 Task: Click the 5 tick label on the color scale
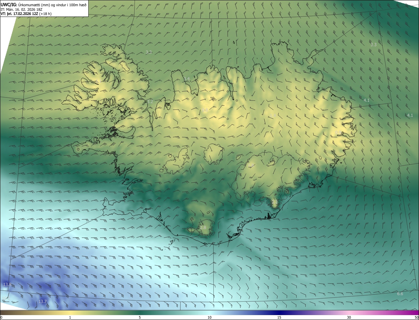[140, 317]
